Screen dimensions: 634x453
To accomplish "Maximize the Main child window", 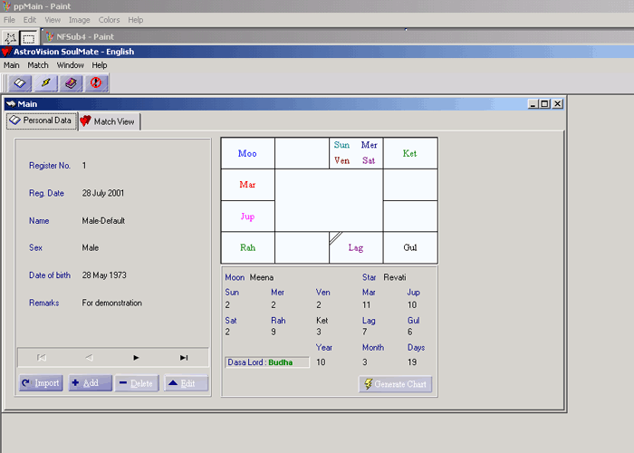I will (545, 104).
